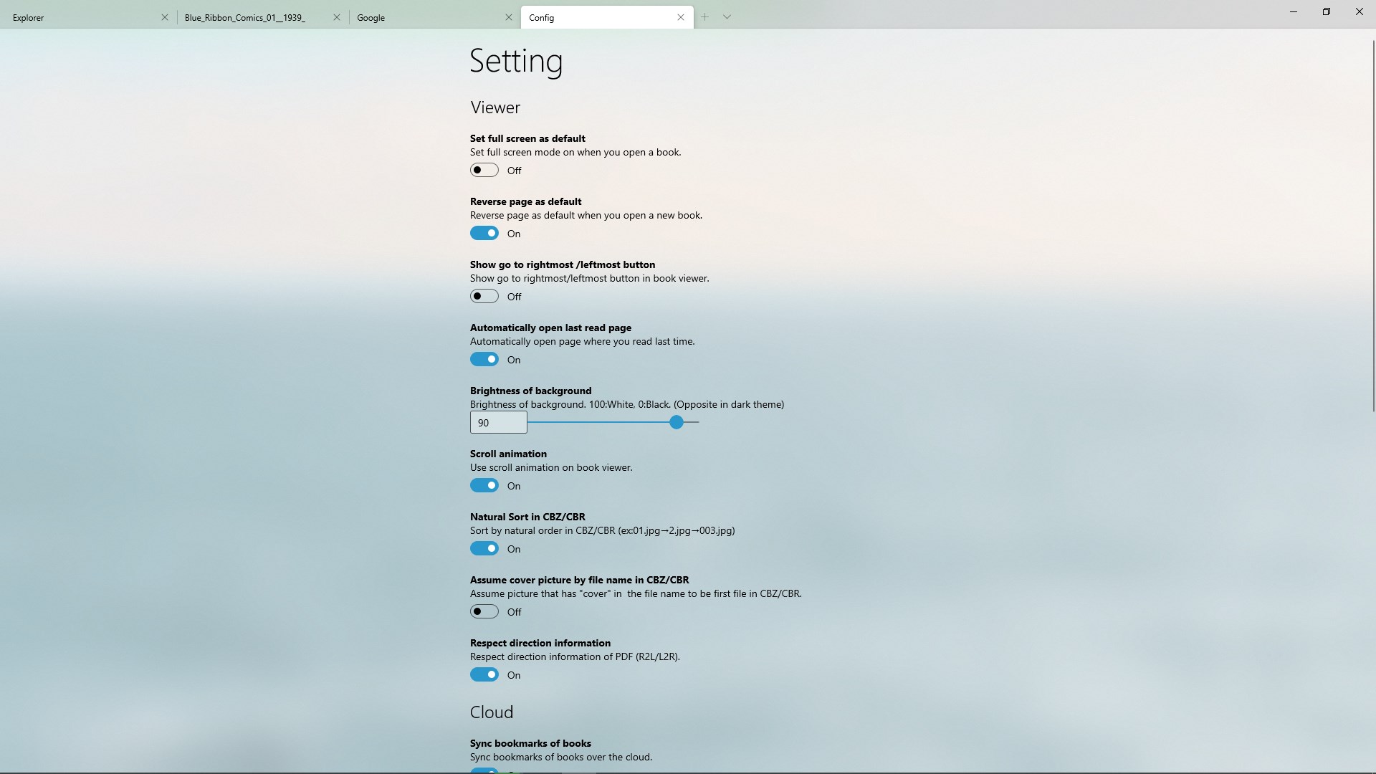Screen dimensions: 1376x774
Task: Disable Natural Sort in CBZ/CBR
Action: (x=484, y=549)
